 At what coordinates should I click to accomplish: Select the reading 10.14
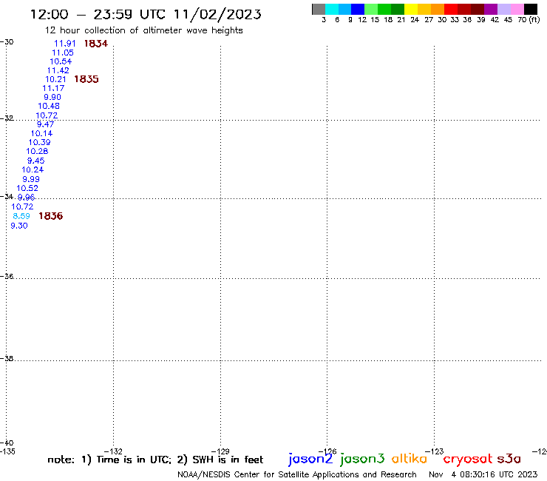click(x=42, y=133)
